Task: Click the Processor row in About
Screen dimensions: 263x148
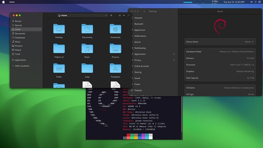Action: (220, 65)
